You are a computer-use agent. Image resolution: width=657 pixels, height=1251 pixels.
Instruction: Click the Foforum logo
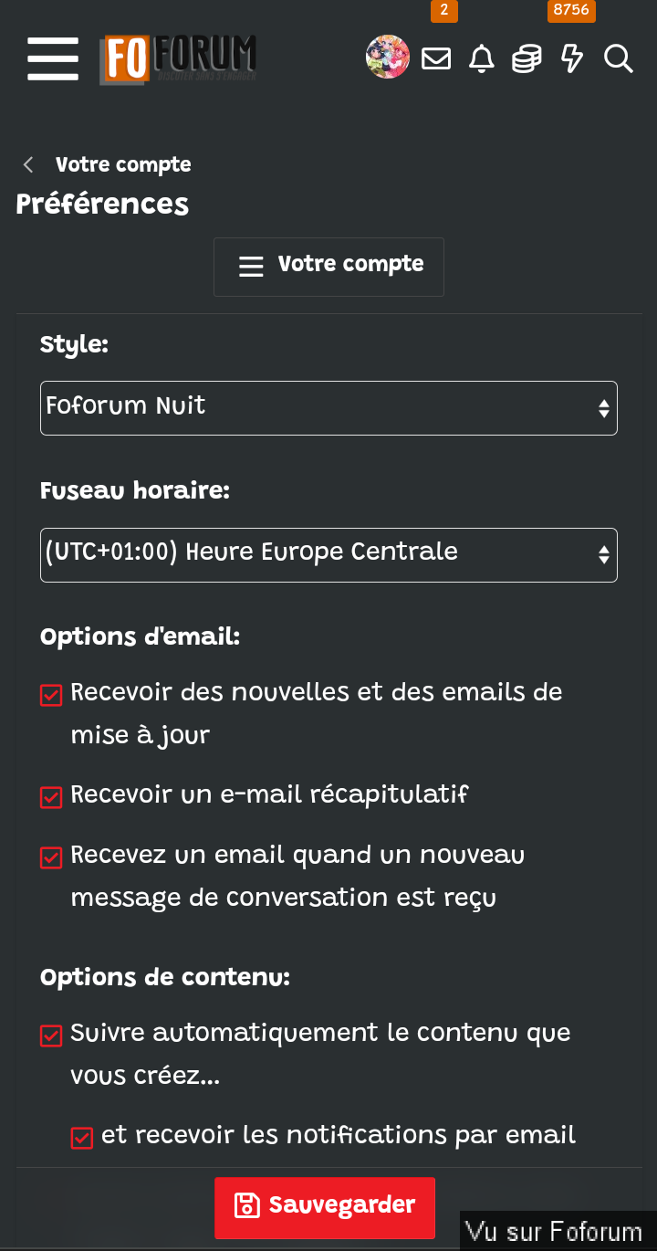178,59
